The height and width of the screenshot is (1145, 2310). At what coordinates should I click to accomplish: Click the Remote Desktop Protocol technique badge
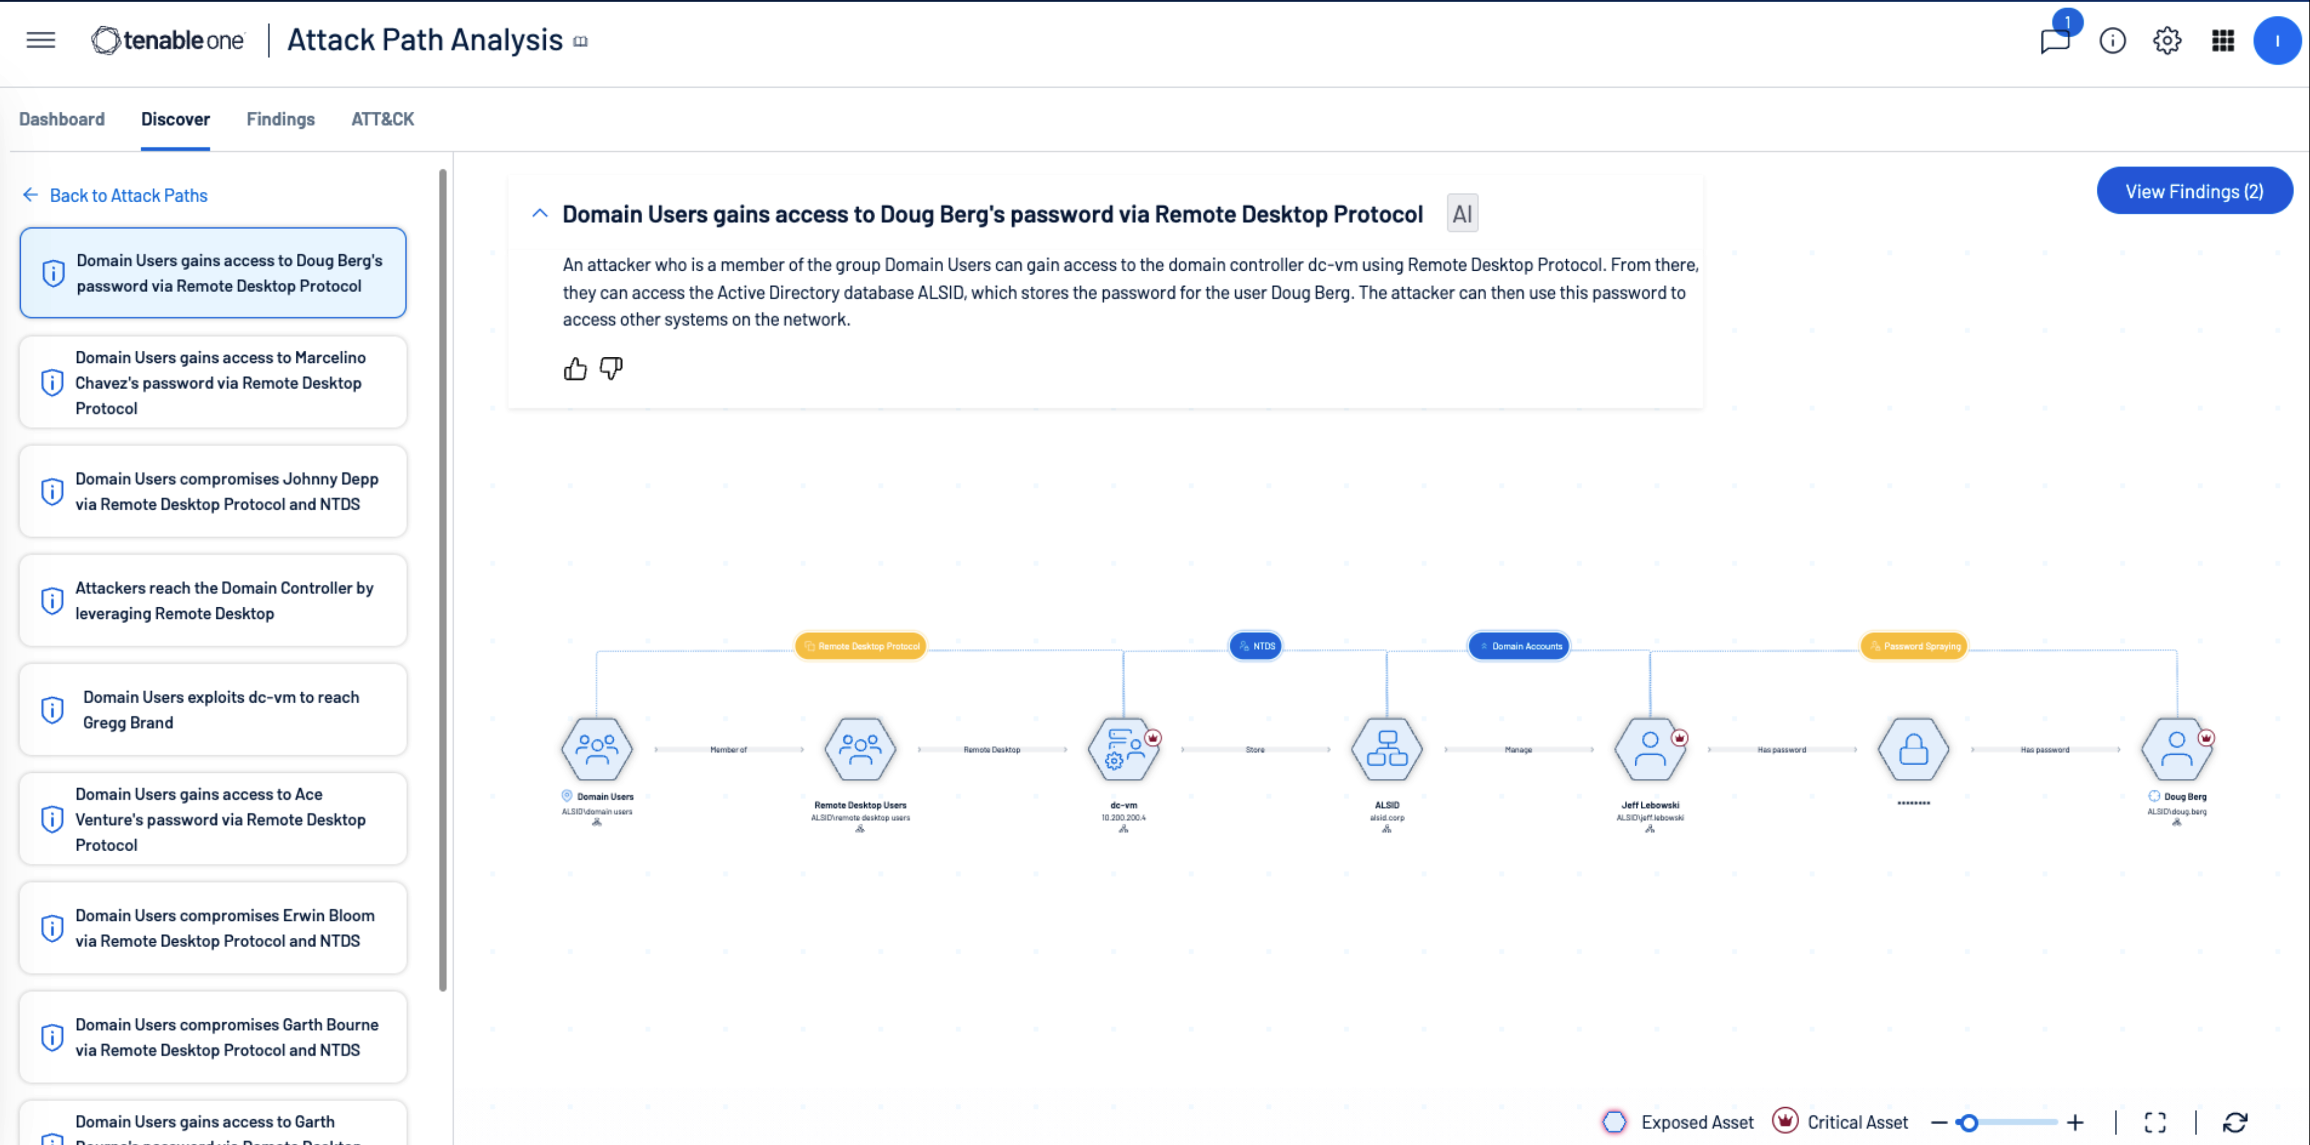click(861, 646)
